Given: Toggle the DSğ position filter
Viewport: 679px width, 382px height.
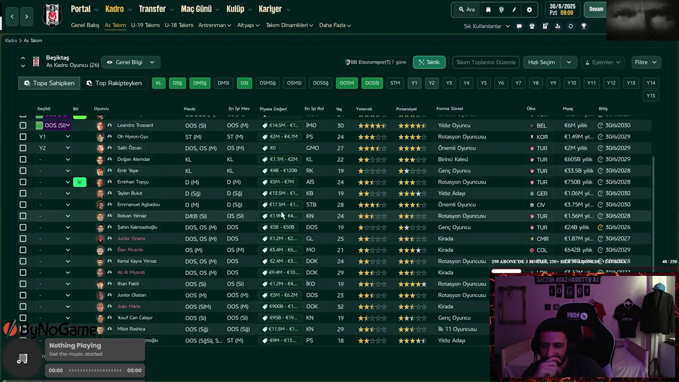Looking at the screenshot, I should pos(177,83).
